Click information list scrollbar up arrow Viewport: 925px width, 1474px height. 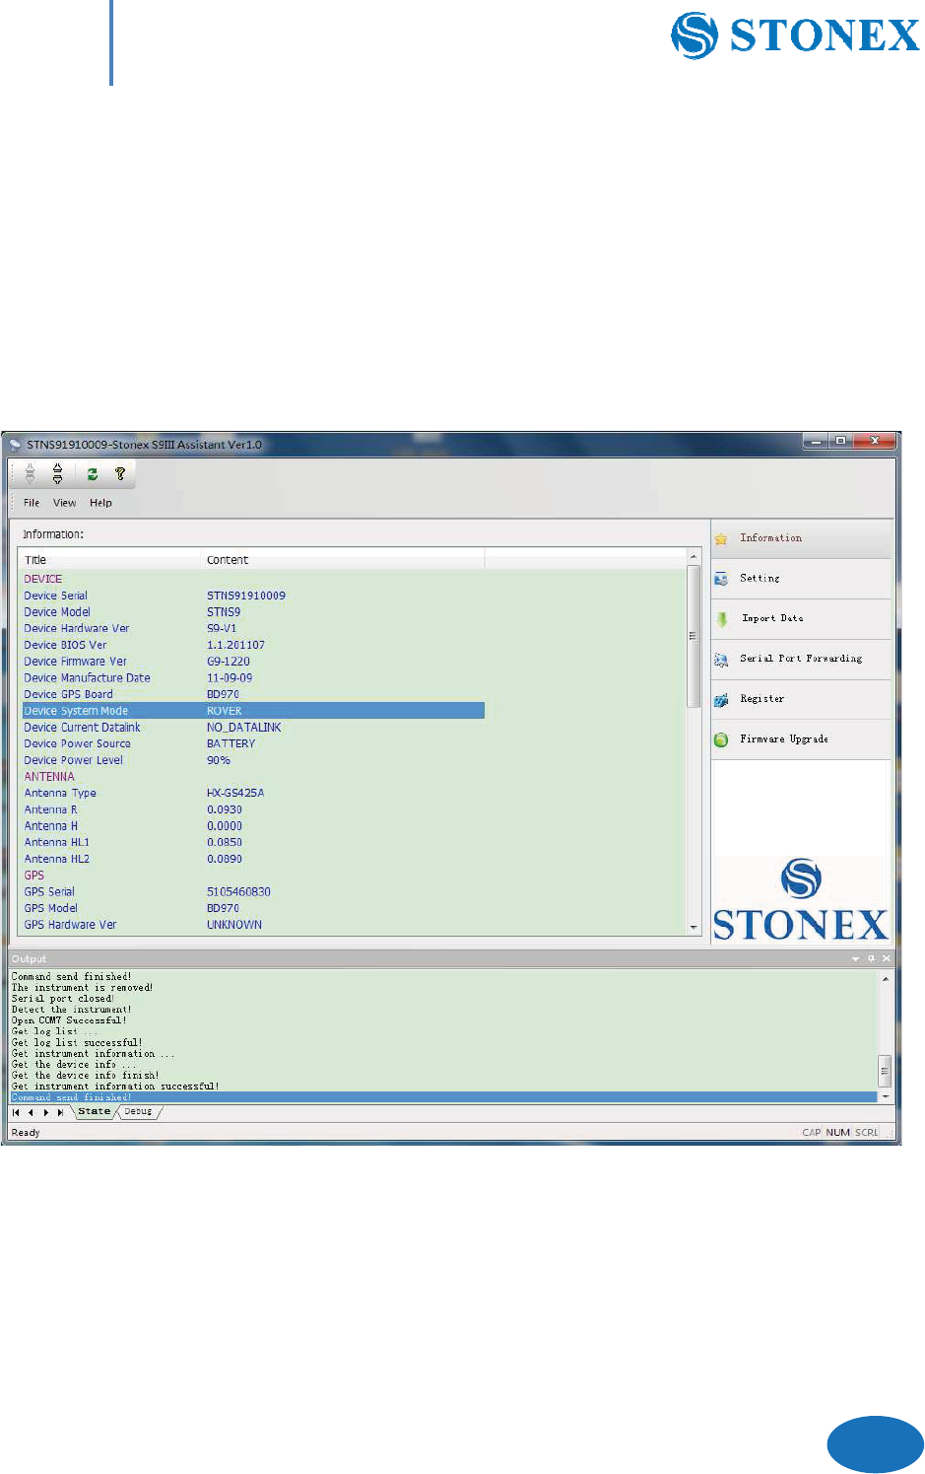pos(694,557)
